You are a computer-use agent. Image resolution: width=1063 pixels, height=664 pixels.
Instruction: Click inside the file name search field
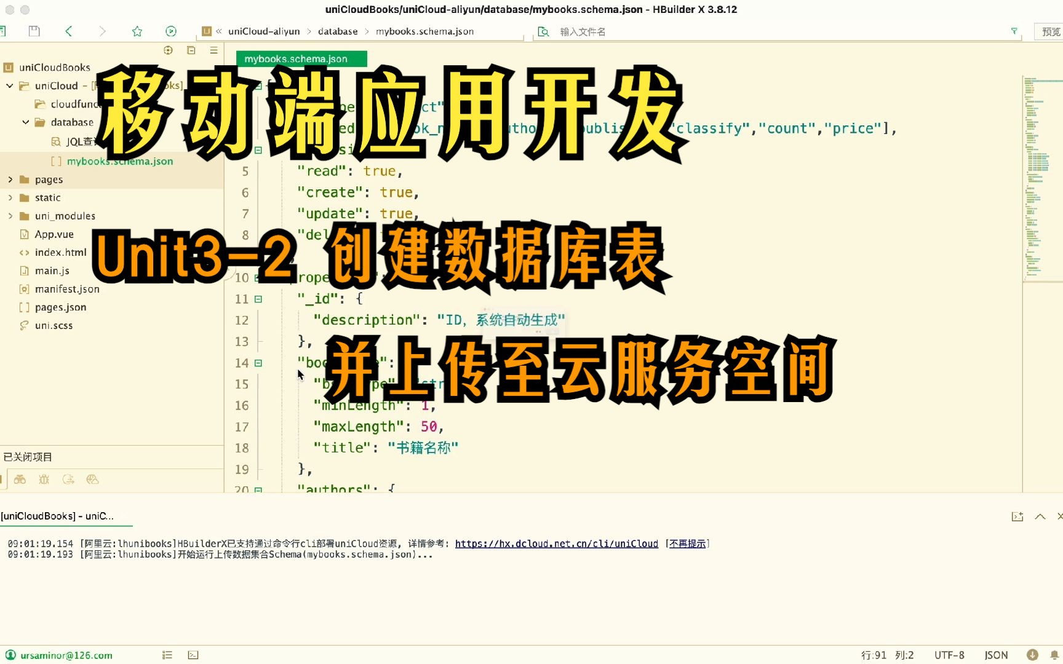click(x=615, y=31)
